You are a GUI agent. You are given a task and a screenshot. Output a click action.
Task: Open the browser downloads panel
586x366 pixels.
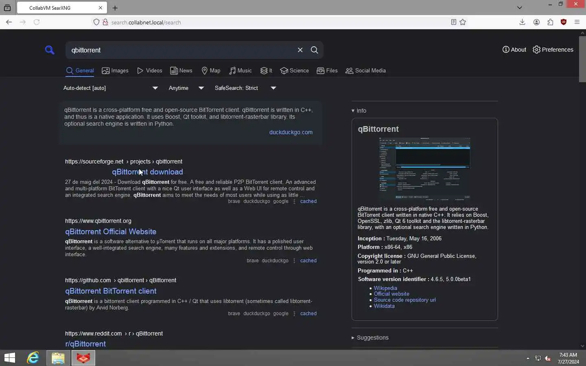pyautogui.click(x=523, y=22)
